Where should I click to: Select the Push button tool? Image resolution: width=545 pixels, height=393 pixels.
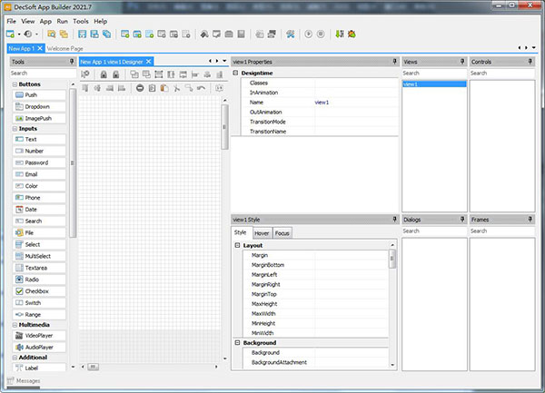point(39,94)
